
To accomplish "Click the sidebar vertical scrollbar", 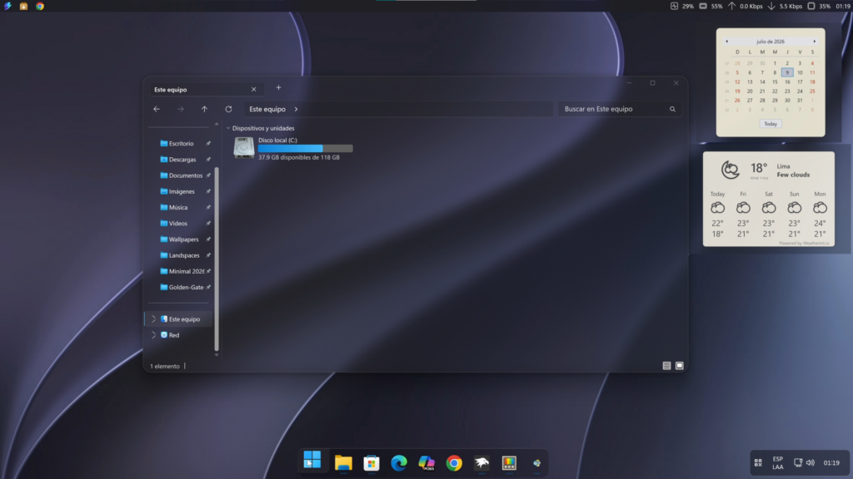I will [217, 258].
